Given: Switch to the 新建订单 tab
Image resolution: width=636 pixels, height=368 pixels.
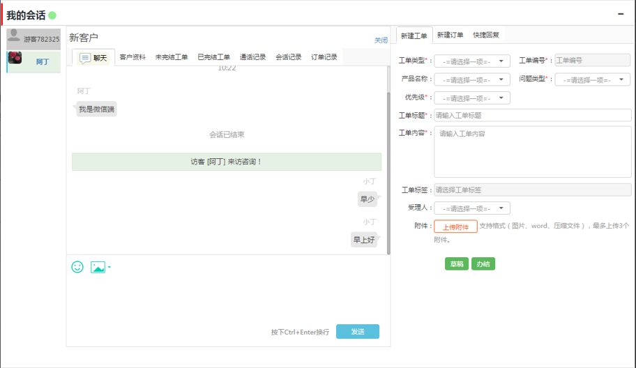Looking at the screenshot, I should (450, 35).
